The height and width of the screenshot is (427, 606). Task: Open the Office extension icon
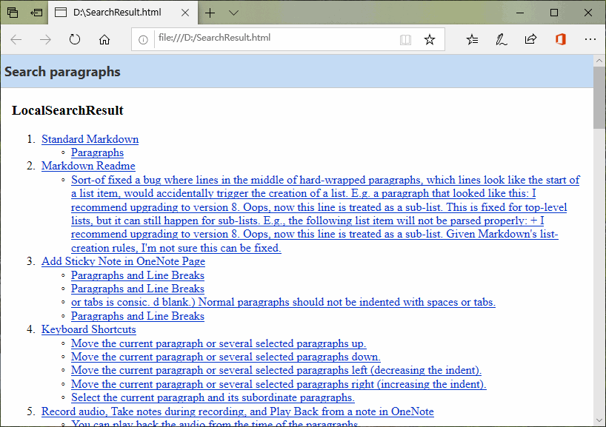(x=560, y=39)
